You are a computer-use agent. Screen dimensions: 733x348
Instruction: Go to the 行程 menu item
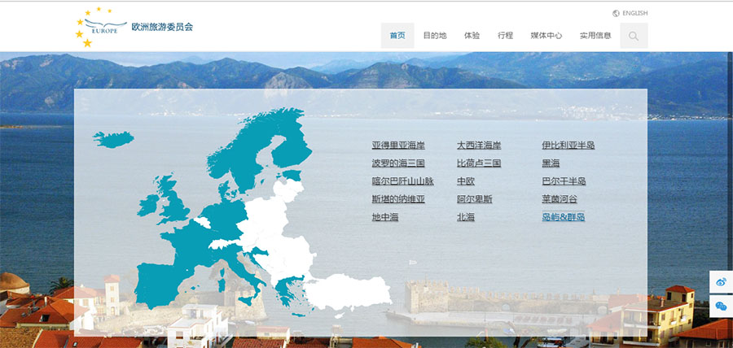505,36
